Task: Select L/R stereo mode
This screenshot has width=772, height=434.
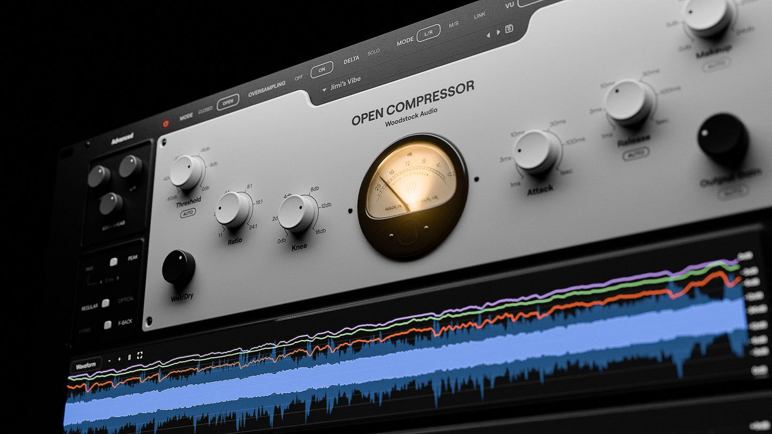Action: coord(428,33)
